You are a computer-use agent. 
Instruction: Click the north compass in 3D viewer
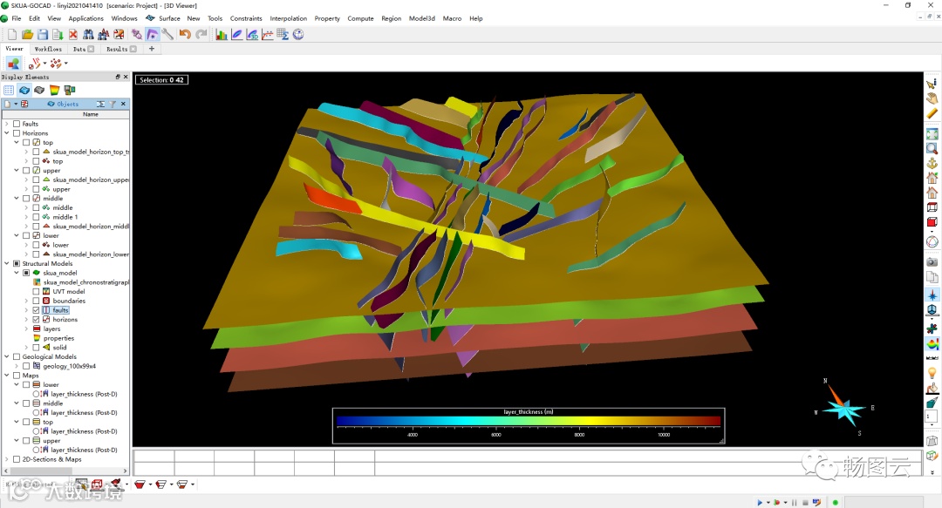(844, 407)
